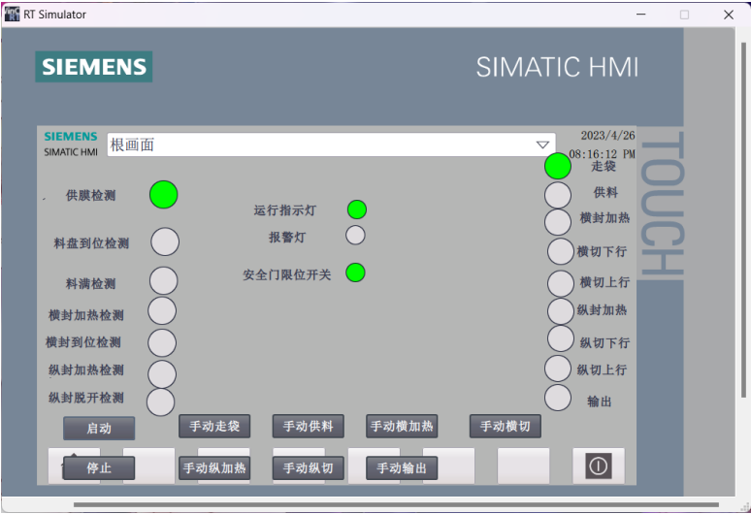The image size is (751, 514).
Task: Click the 手动纵加热 button
Action: tap(214, 467)
